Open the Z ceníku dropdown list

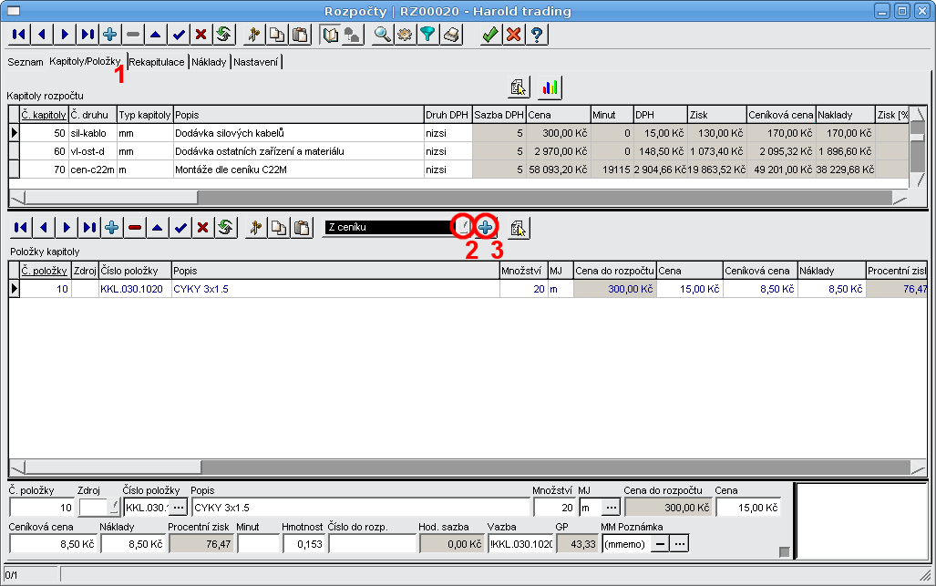point(464,227)
